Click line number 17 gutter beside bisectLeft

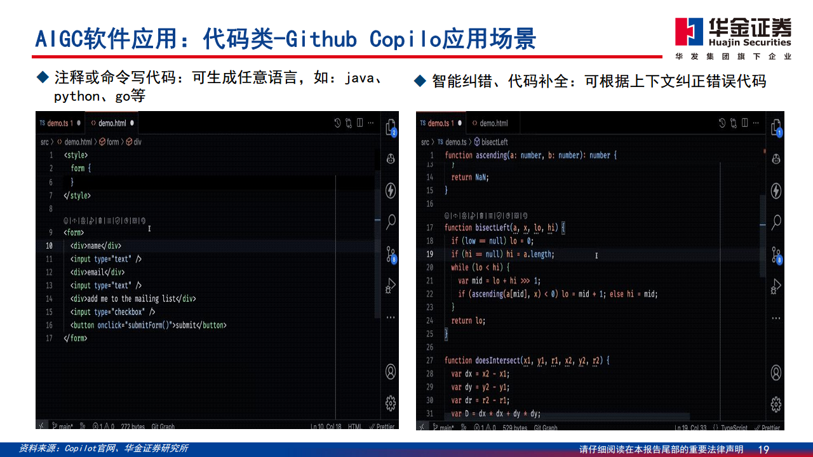click(x=430, y=227)
